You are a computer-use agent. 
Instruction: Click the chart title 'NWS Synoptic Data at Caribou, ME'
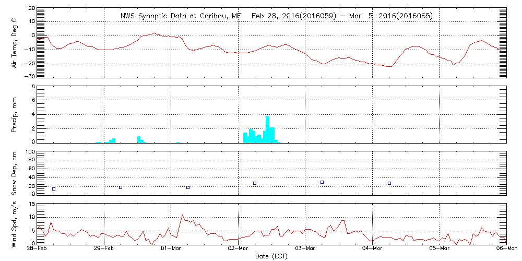click(x=181, y=16)
